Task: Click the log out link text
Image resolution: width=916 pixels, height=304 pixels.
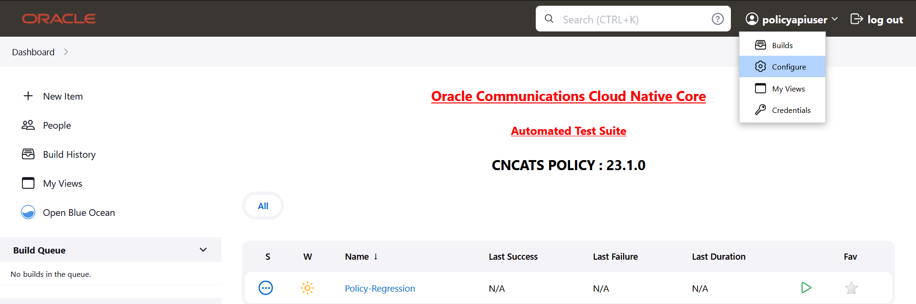Action: tap(885, 20)
